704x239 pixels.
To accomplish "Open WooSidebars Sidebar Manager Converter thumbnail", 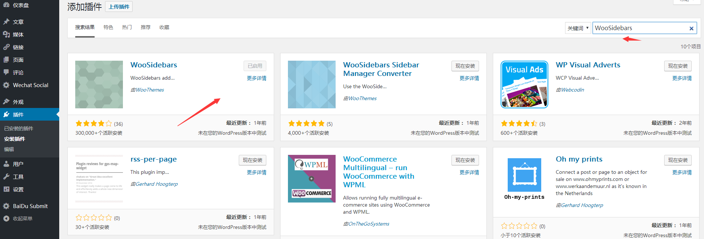I will click(x=312, y=85).
